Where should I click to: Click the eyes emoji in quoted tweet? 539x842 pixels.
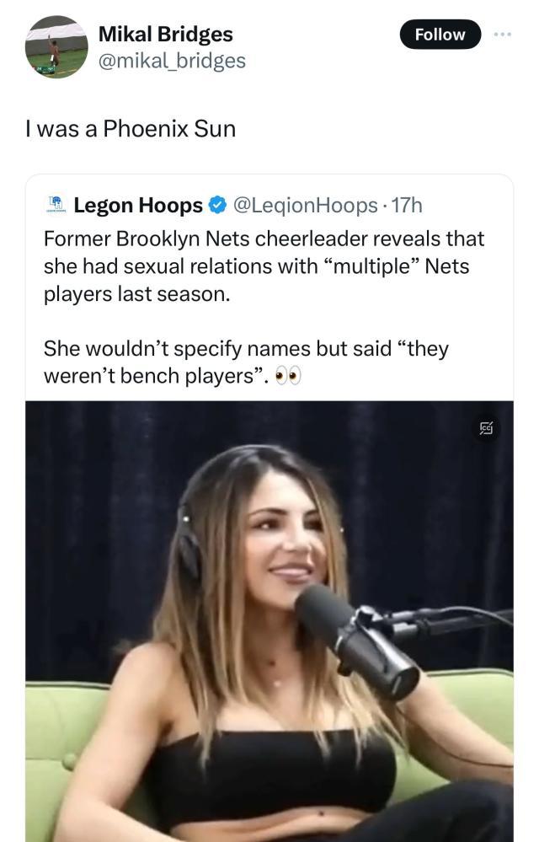(288, 376)
